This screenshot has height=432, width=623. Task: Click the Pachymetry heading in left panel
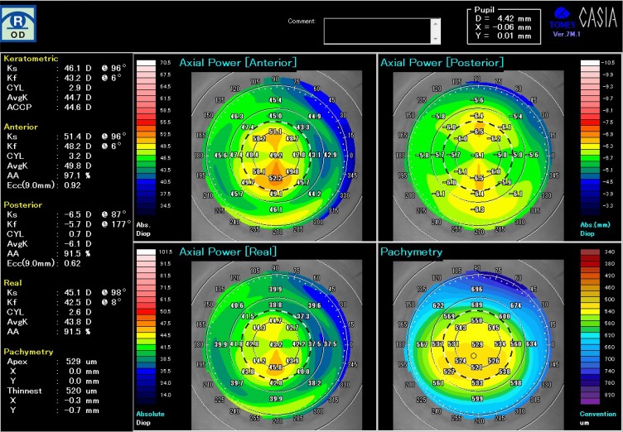[28, 352]
